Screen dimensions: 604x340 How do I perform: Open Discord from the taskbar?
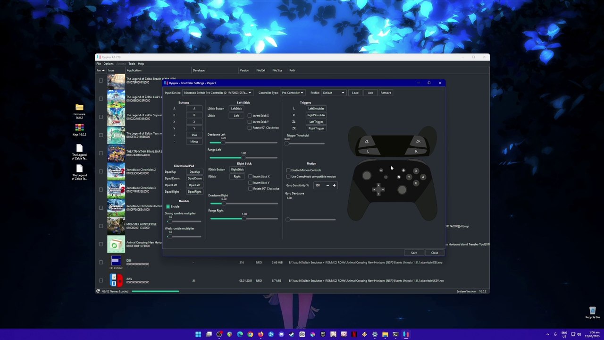point(281,334)
